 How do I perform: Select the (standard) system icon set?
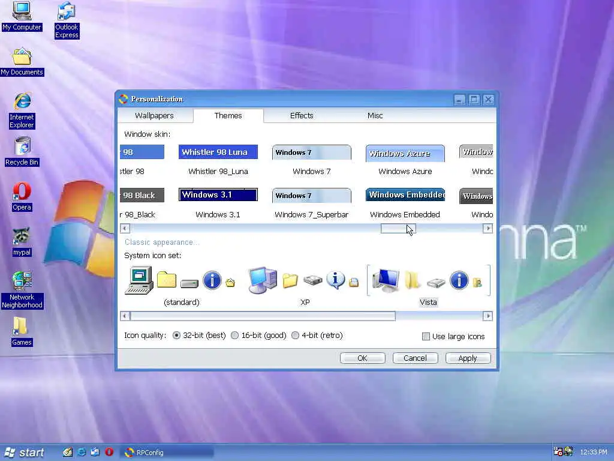click(181, 286)
